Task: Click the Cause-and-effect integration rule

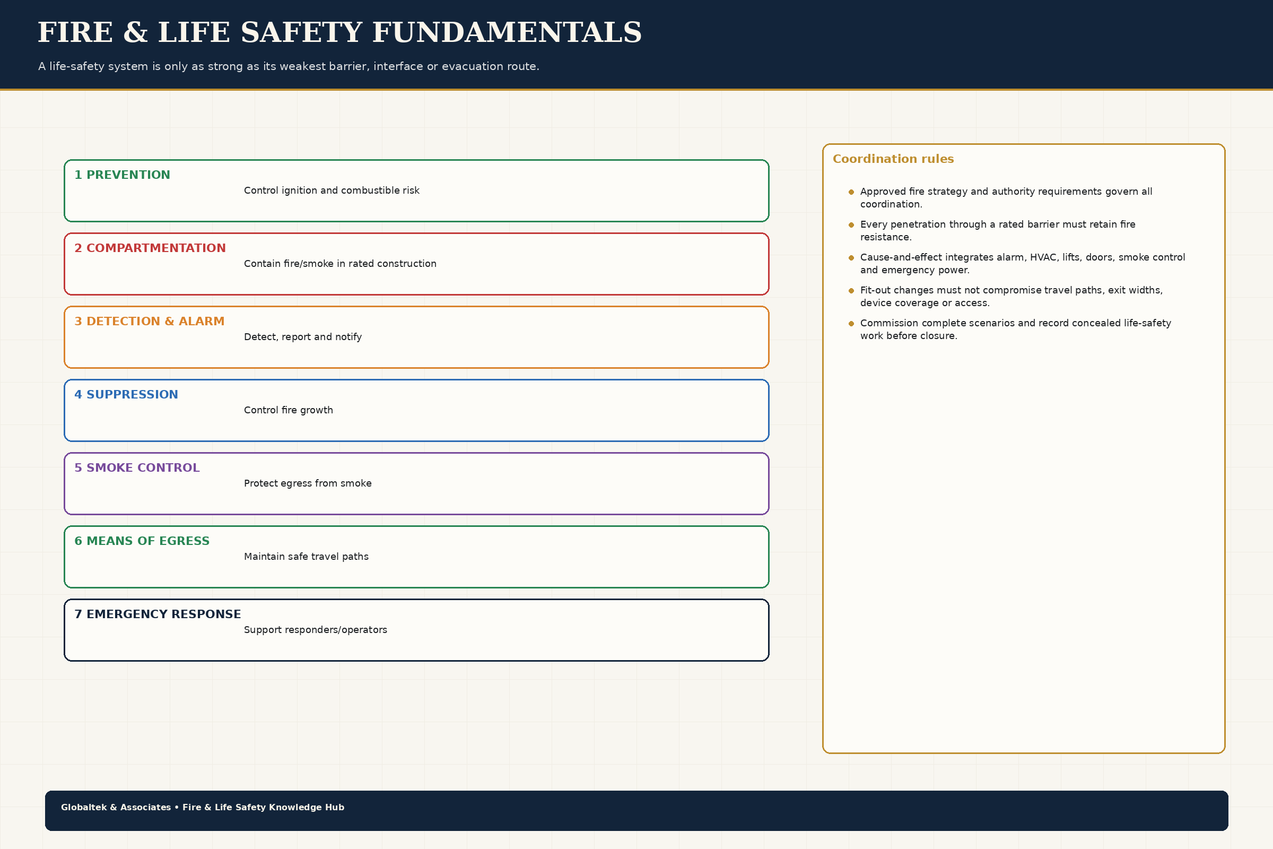Action: pyautogui.click(x=1023, y=264)
